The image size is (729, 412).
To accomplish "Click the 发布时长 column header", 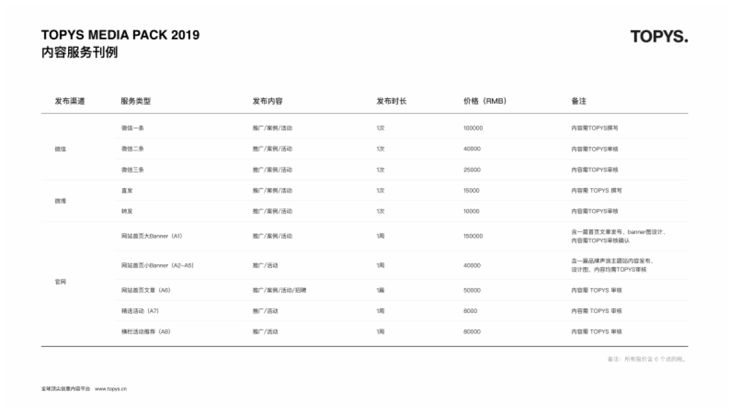I will [x=391, y=101].
